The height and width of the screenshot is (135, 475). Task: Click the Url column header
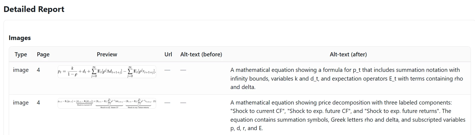168,54
